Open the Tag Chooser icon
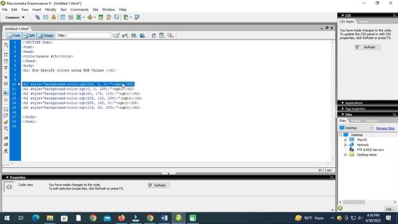 (137, 17)
